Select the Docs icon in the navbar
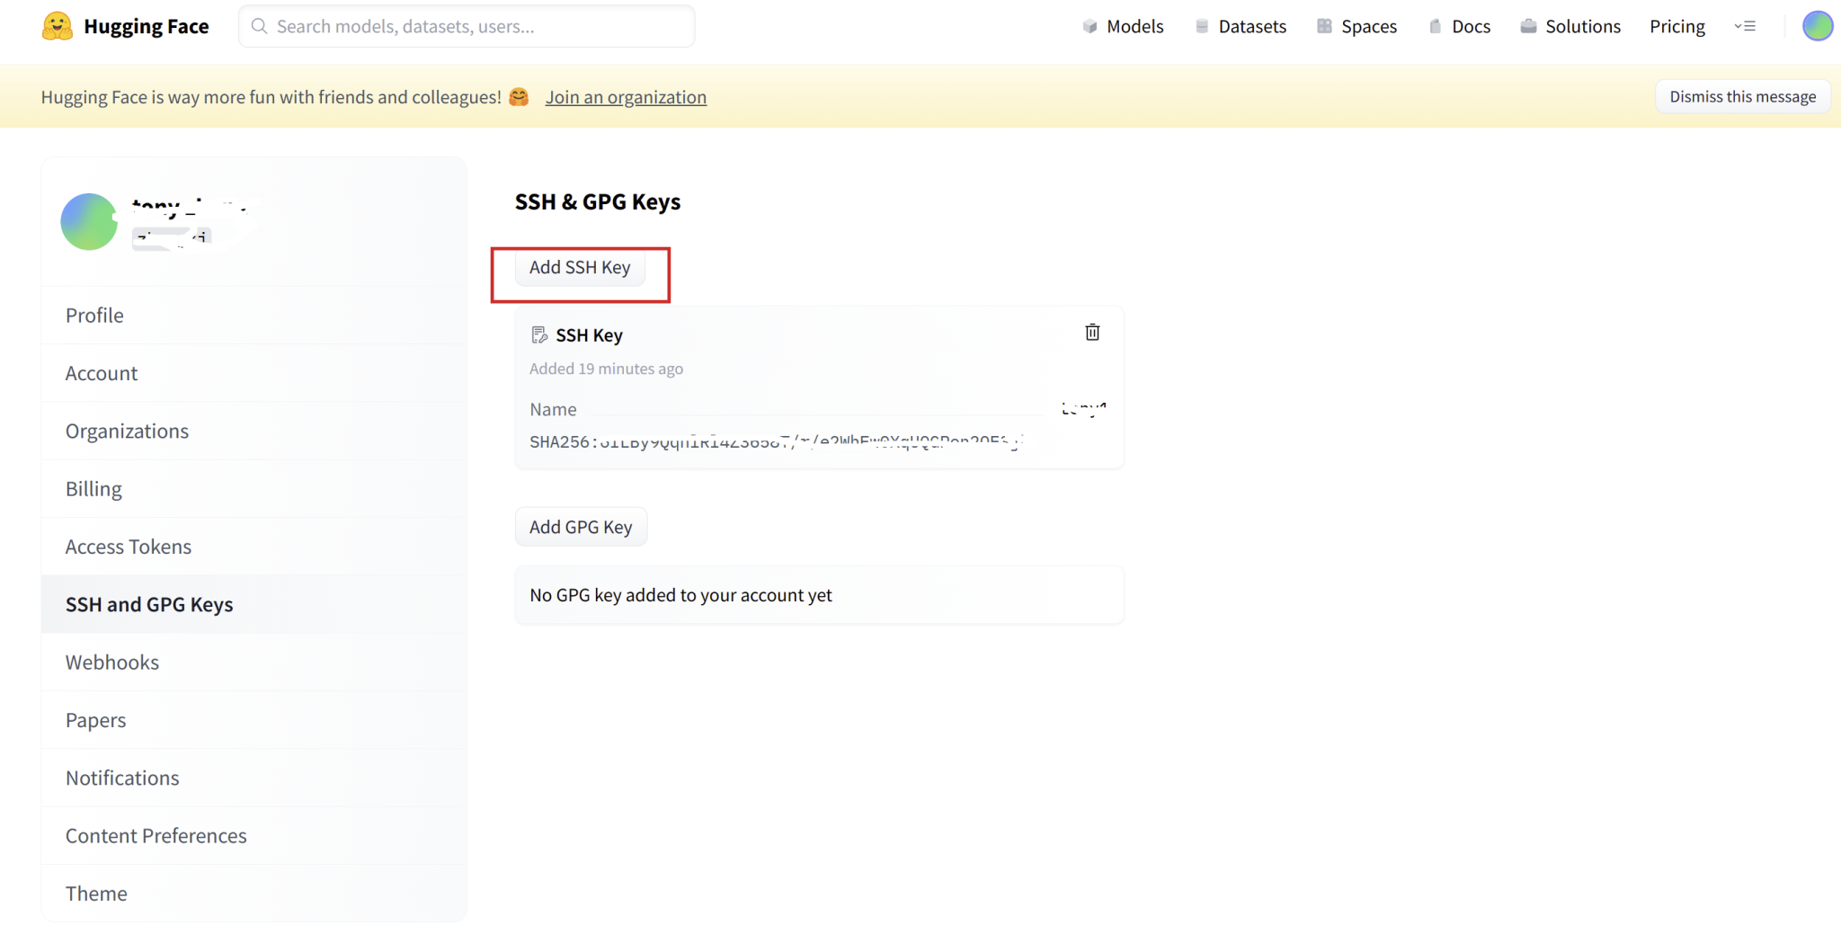The height and width of the screenshot is (934, 1841). (1435, 26)
